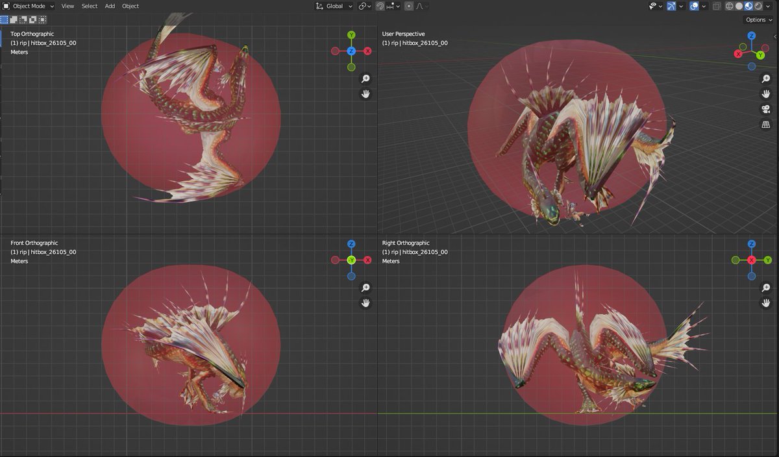Switch to solid viewport shading
This screenshot has height=457, width=779.
(739, 6)
